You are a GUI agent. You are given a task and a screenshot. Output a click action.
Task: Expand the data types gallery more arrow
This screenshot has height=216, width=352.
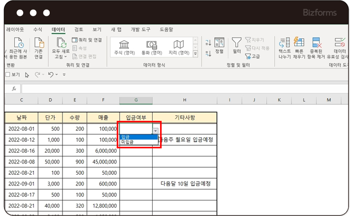click(195, 54)
